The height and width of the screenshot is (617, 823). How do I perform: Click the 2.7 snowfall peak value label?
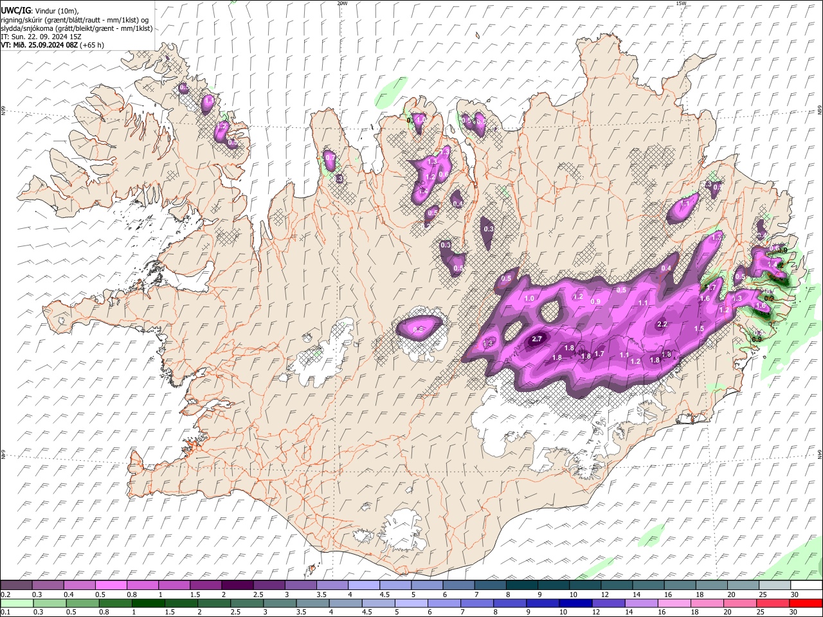[x=538, y=339]
